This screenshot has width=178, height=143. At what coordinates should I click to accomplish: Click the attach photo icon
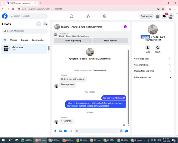(x=61, y=131)
